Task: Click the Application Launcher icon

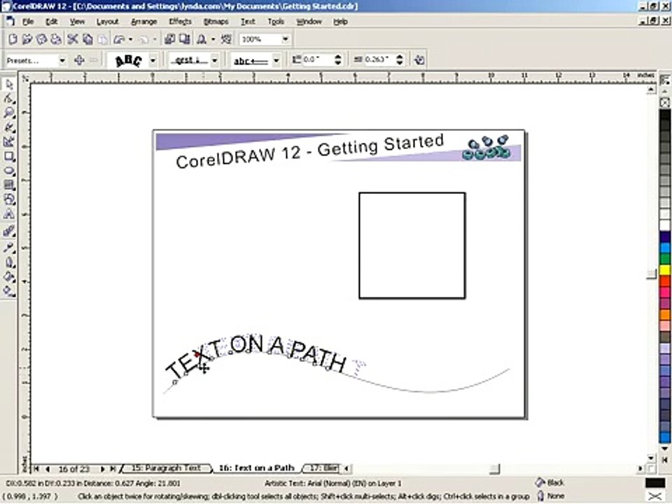Action: [202, 39]
